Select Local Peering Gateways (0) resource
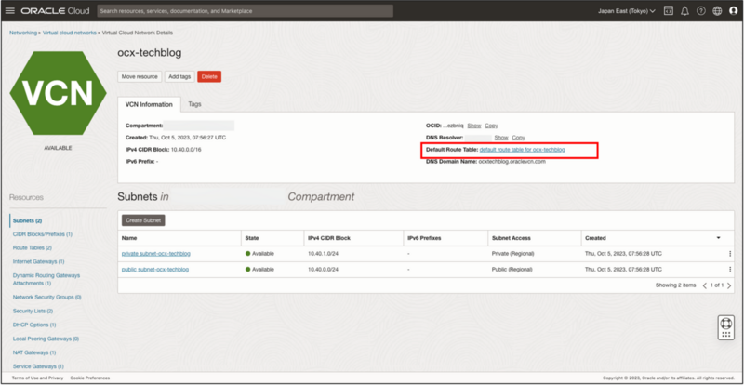The image size is (744, 385). 46,339
